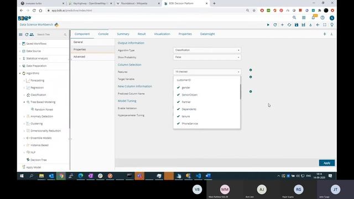
Task: Click the browser address bar
Action: coord(144,11)
